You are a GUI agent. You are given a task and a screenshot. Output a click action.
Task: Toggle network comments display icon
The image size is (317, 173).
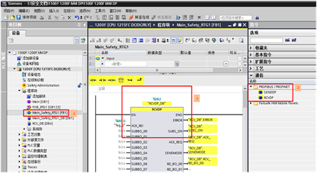tap(173, 41)
